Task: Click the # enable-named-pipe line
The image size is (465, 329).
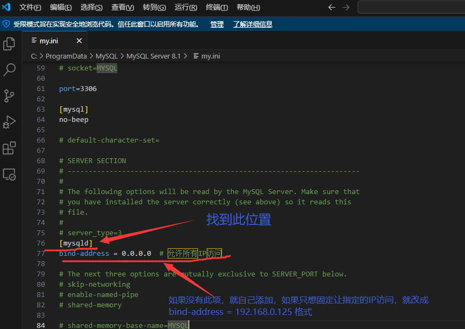Action: [x=99, y=295]
